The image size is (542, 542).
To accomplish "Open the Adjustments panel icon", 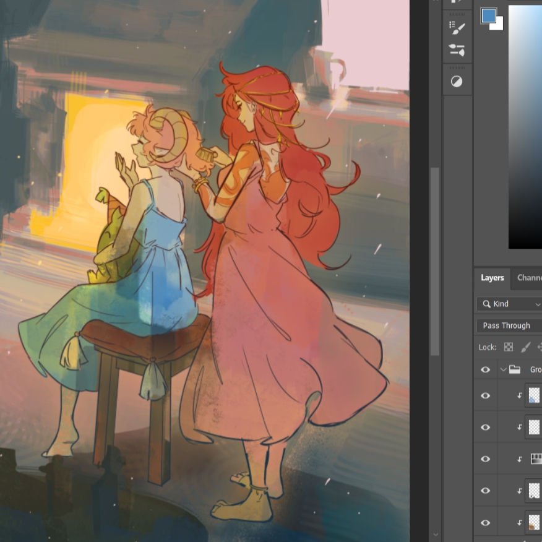I will pyautogui.click(x=457, y=82).
